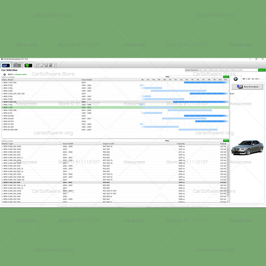The height and width of the screenshot is (266, 266).
Task: Select the BMW Z4 E85, E86 model
Action: [x=115, y=130]
